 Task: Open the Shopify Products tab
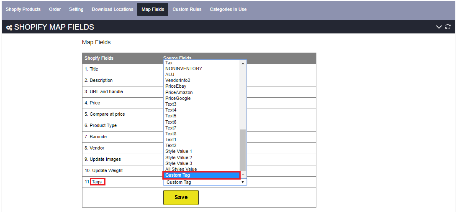[x=23, y=9]
